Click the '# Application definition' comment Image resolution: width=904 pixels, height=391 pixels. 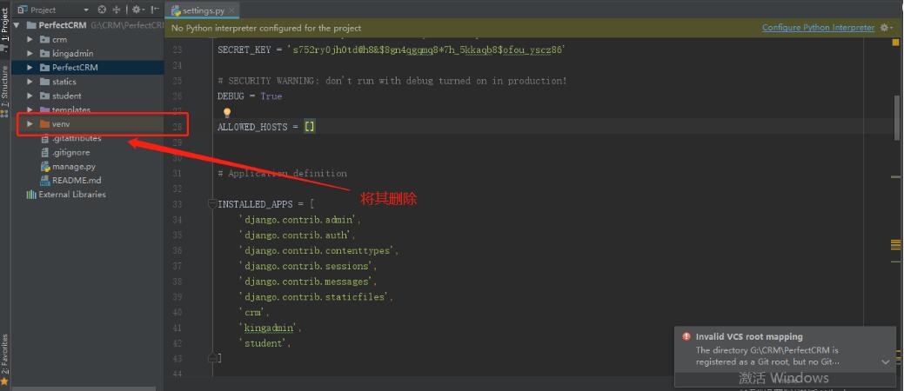point(283,173)
